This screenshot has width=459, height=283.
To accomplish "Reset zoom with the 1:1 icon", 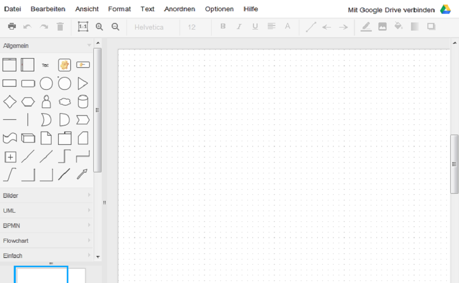I will (x=83, y=27).
